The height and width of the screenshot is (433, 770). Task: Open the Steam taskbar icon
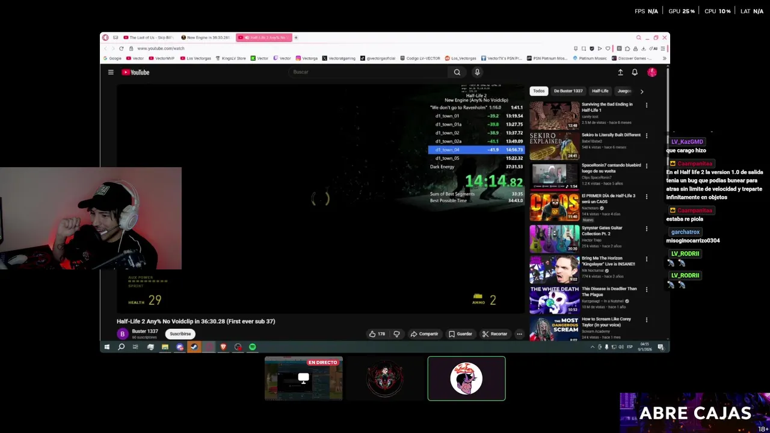click(x=194, y=347)
